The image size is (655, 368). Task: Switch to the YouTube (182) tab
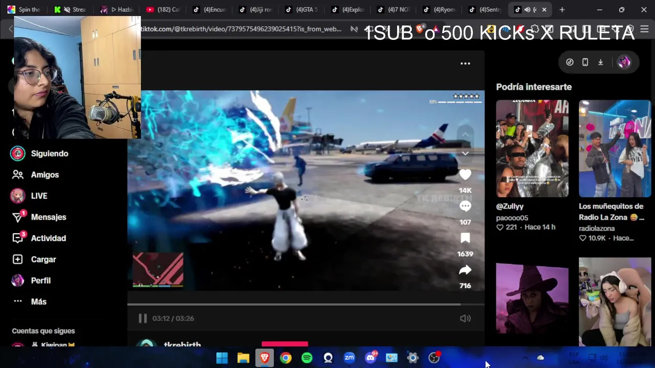pyautogui.click(x=163, y=9)
